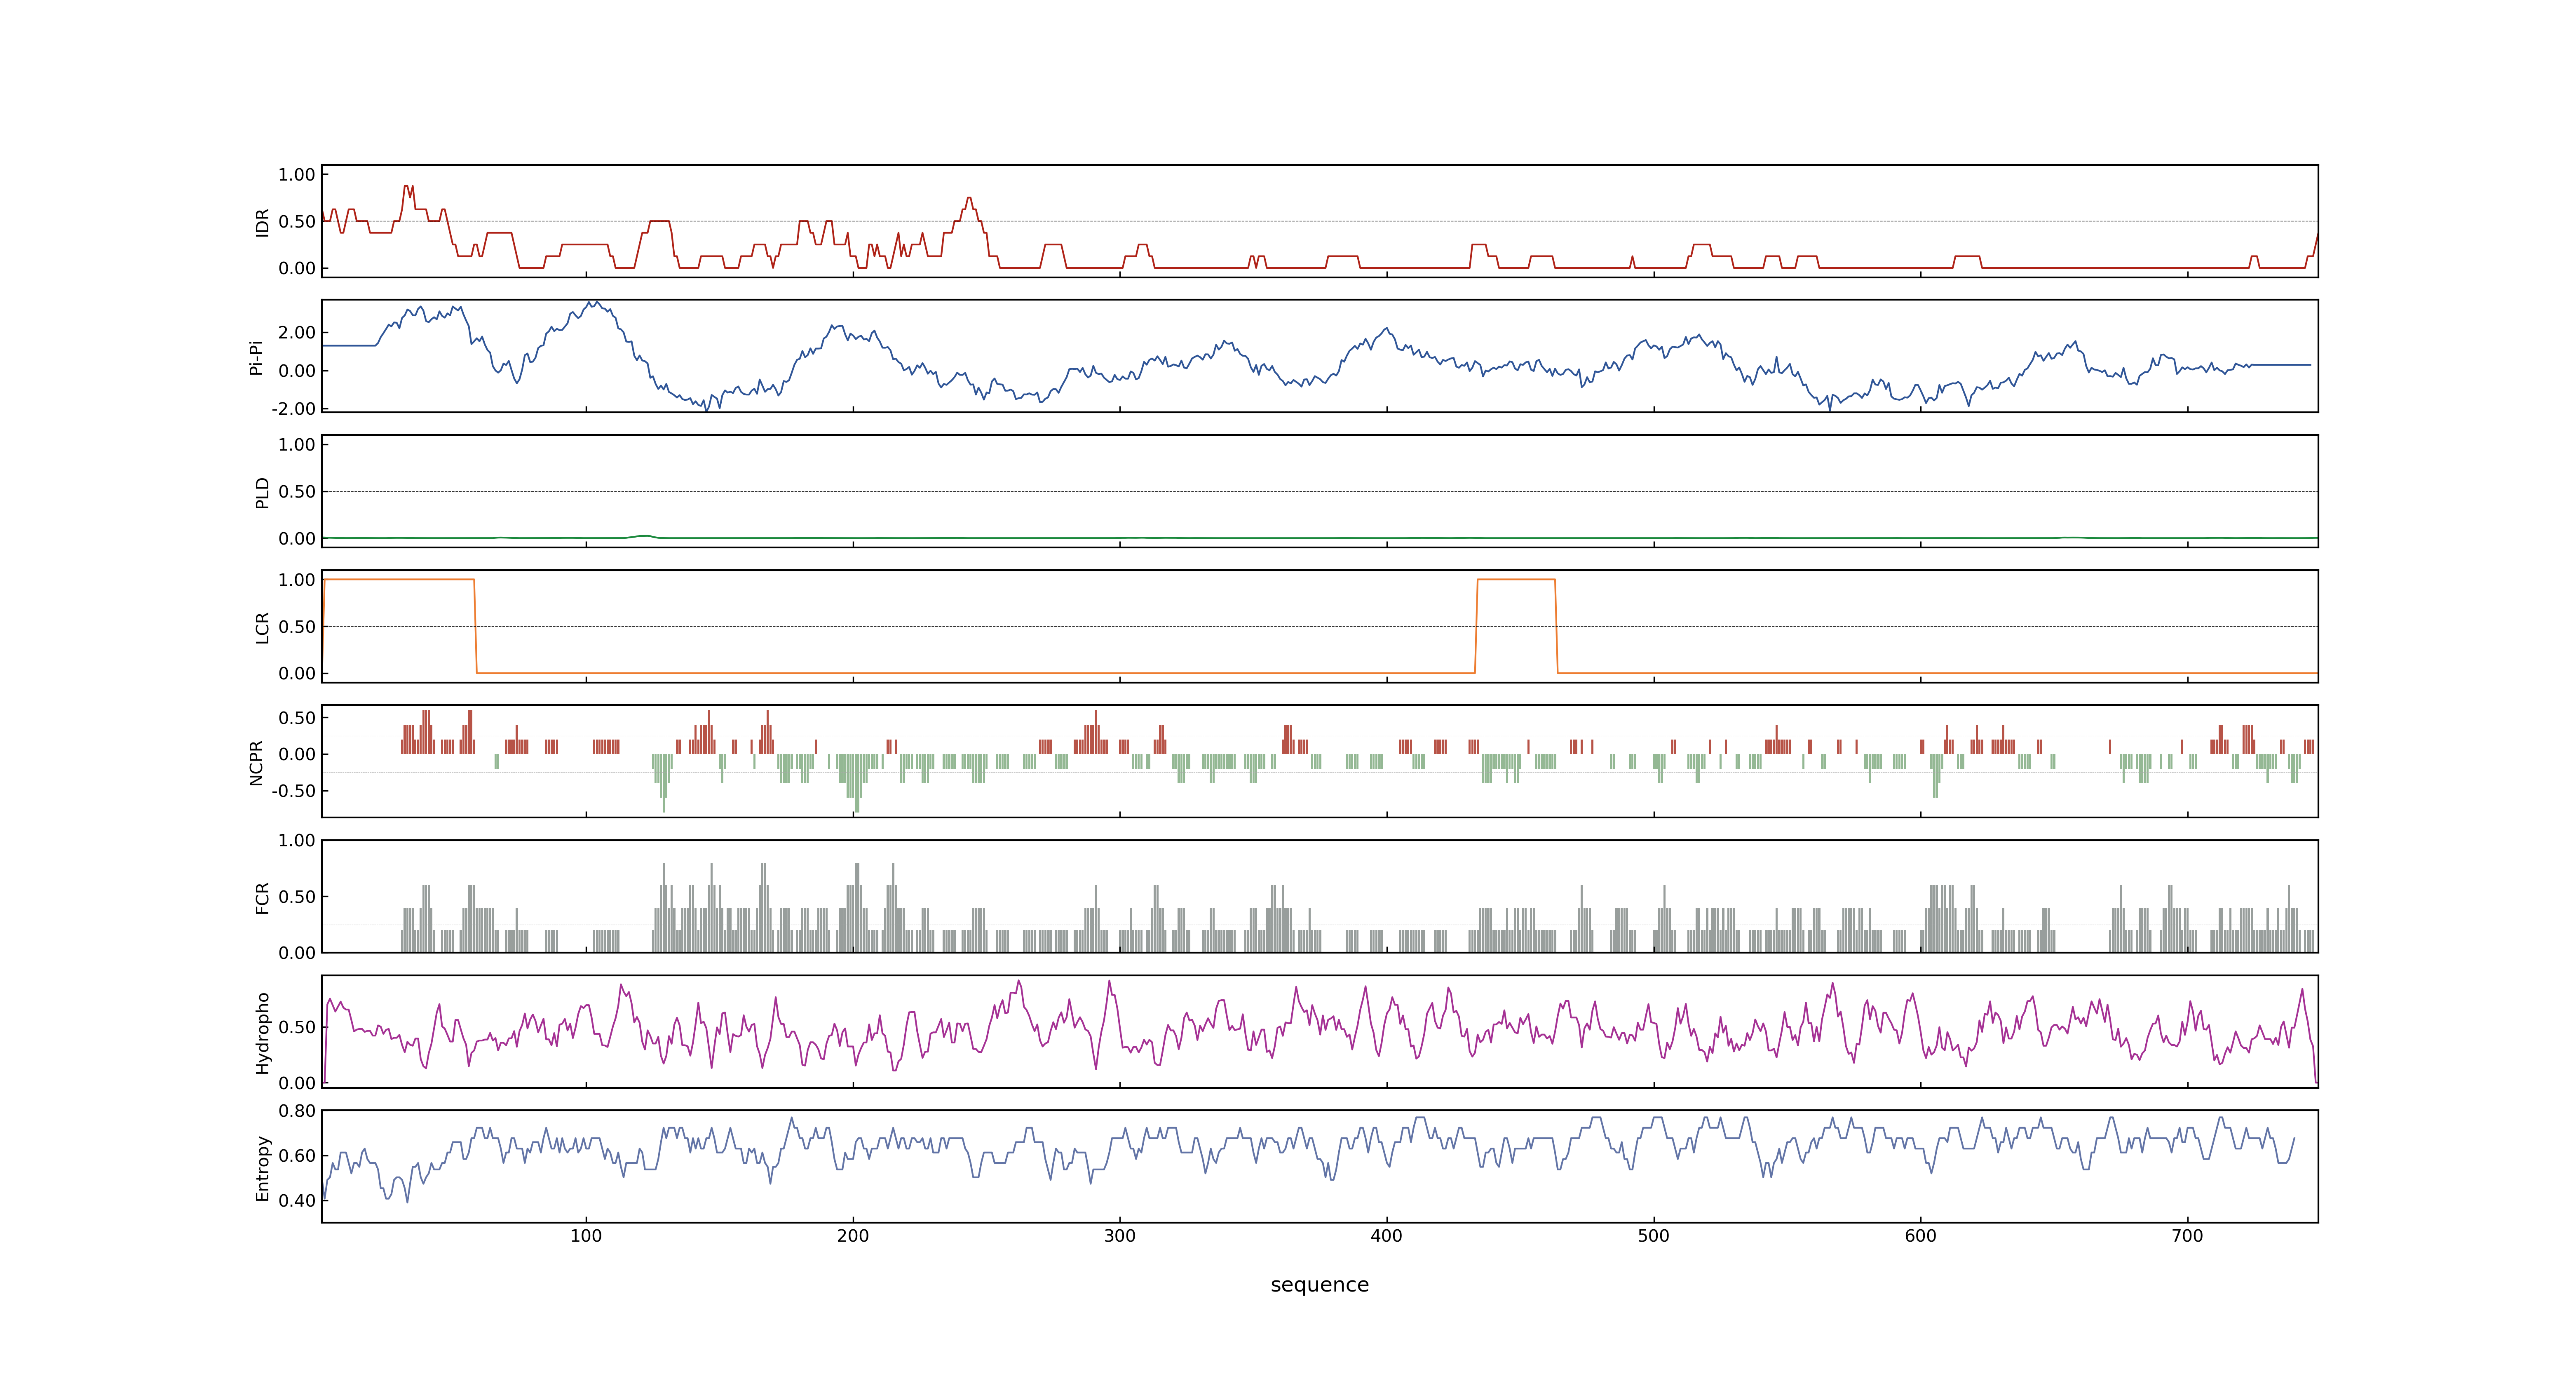The width and height of the screenshot is (2576, 1374).
Task: Click the 0.00 tick on LCR axis
Action: click(297, 674)
